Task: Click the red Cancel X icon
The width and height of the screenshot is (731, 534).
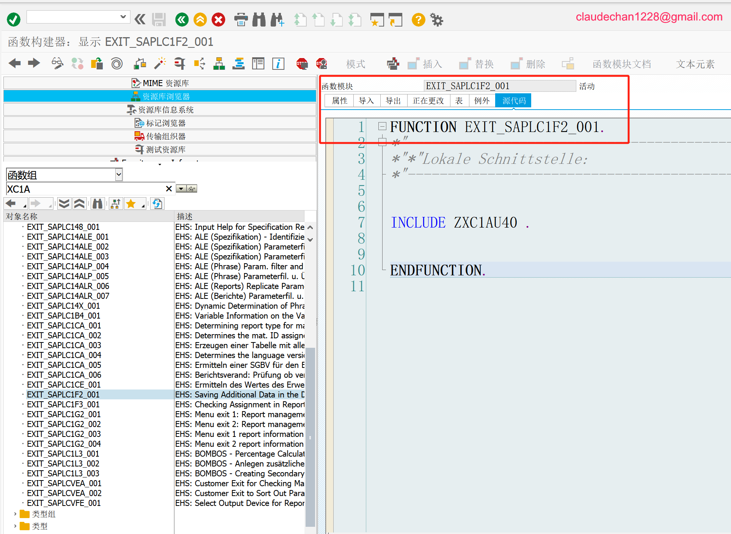Action: pyautogui.click(x=218, y=19)
